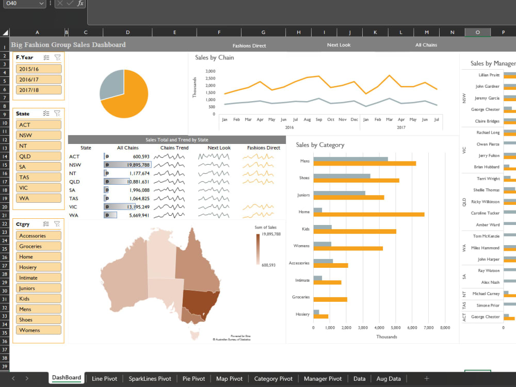Screen dimensions: 516x387
Task: Switch to Map Pivot sheet
Action: pyautogui.click(x=229, y=379)
